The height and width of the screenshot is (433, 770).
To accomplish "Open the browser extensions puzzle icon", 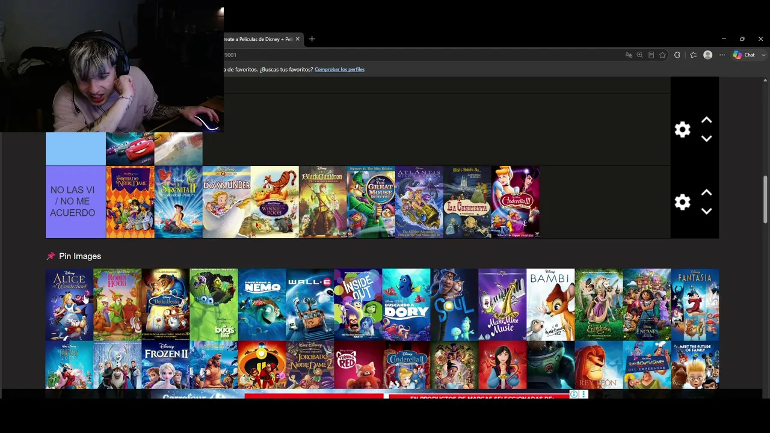I will [677, 55].
